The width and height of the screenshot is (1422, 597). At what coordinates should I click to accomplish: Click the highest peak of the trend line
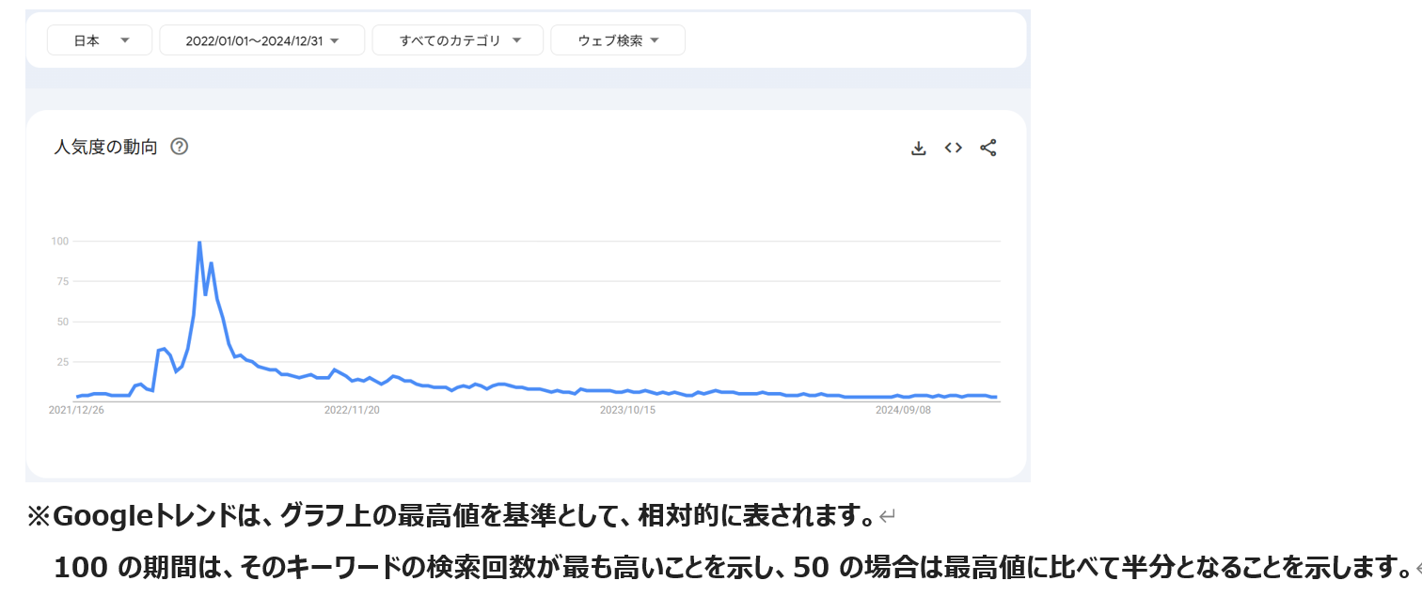click(x=199, y=243)
